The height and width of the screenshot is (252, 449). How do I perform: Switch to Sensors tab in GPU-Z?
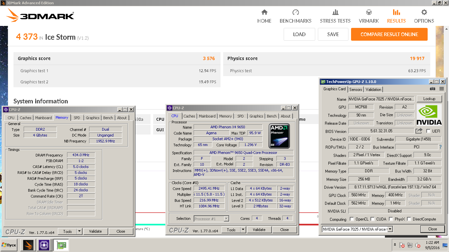(x=356, y=89)
